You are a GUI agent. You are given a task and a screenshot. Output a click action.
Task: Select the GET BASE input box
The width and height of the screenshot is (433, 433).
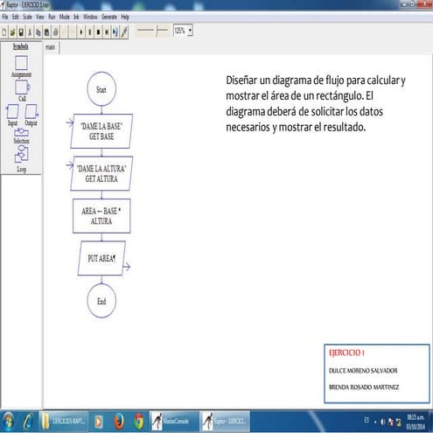[x=101, y=131]
